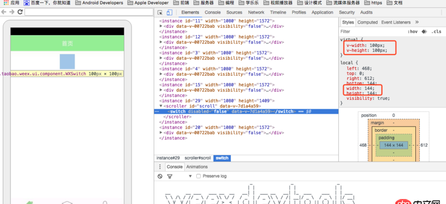Open the Security tab
The width and height of the screenshot is (446, 204).
[347, 12]
